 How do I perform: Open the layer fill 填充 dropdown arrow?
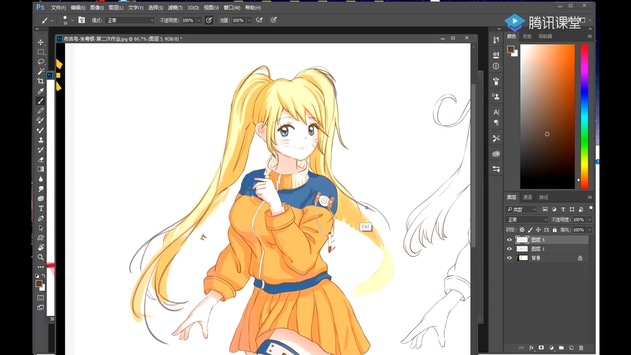tap(589, 230)
